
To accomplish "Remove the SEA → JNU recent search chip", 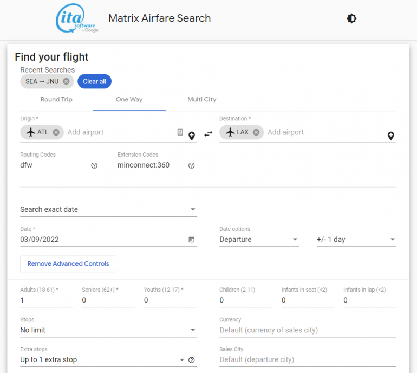I will click(66, 81).
